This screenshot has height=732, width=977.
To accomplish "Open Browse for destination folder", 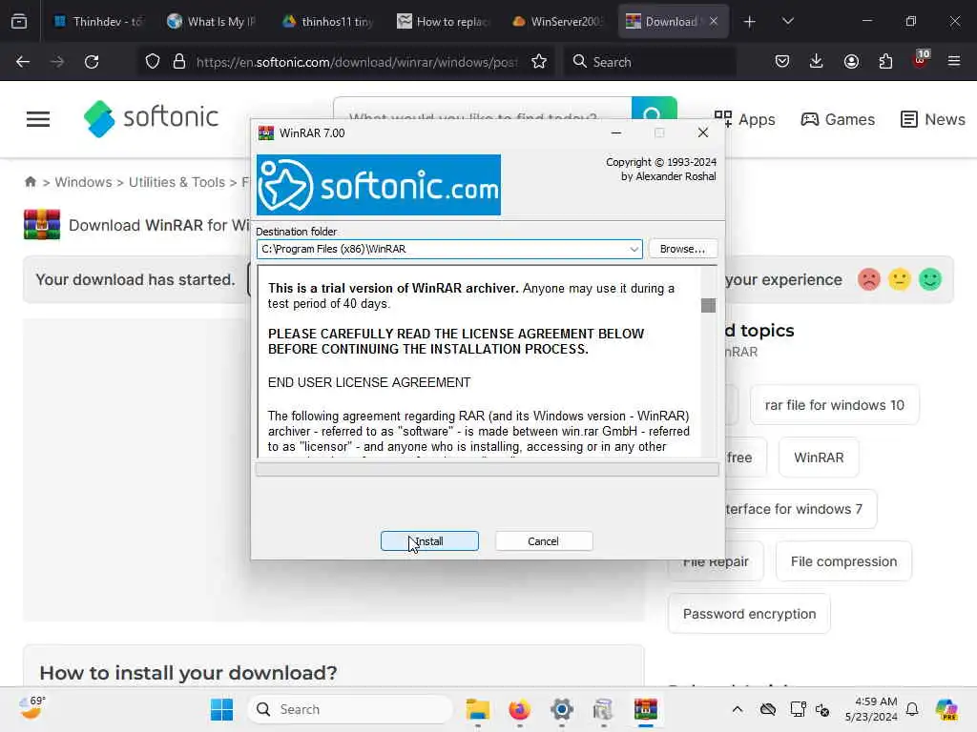I will pos(682,249).
